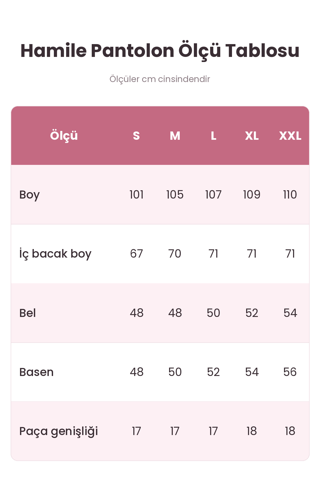Select the L size column header
This screenshot has width=320, height=481.
click(x=213, y=136)
